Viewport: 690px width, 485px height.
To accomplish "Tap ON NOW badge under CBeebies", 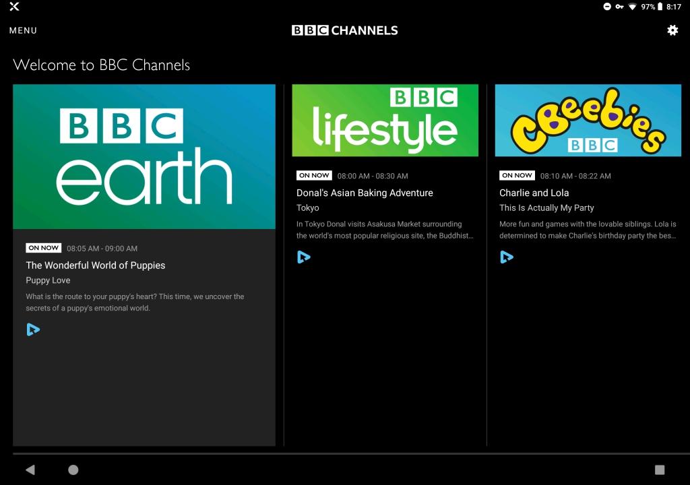I will pyautogui.click(x=517, y=175).
